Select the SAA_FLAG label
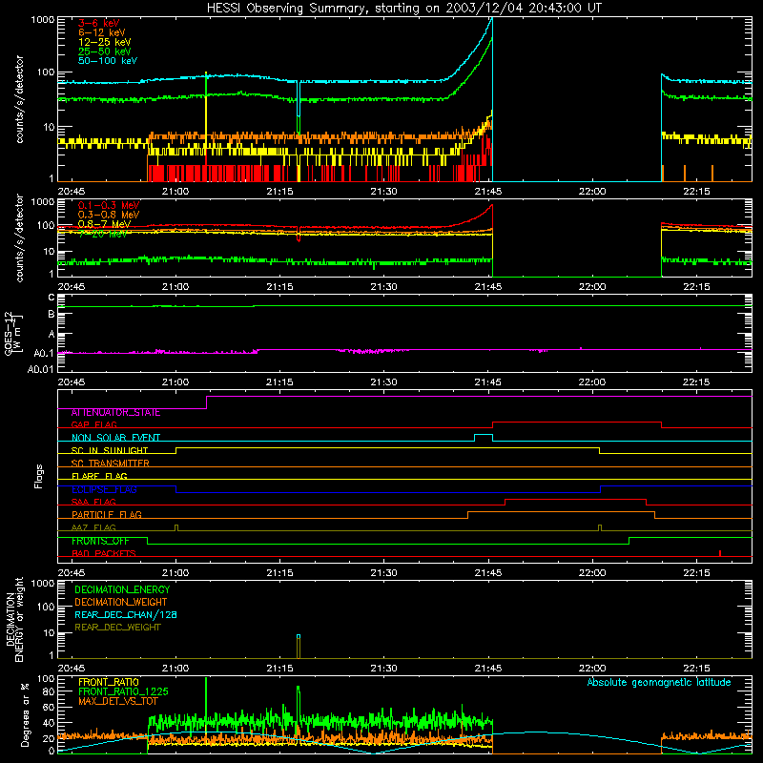Viewport: 763px width, 763px height. tap(93, 502)
